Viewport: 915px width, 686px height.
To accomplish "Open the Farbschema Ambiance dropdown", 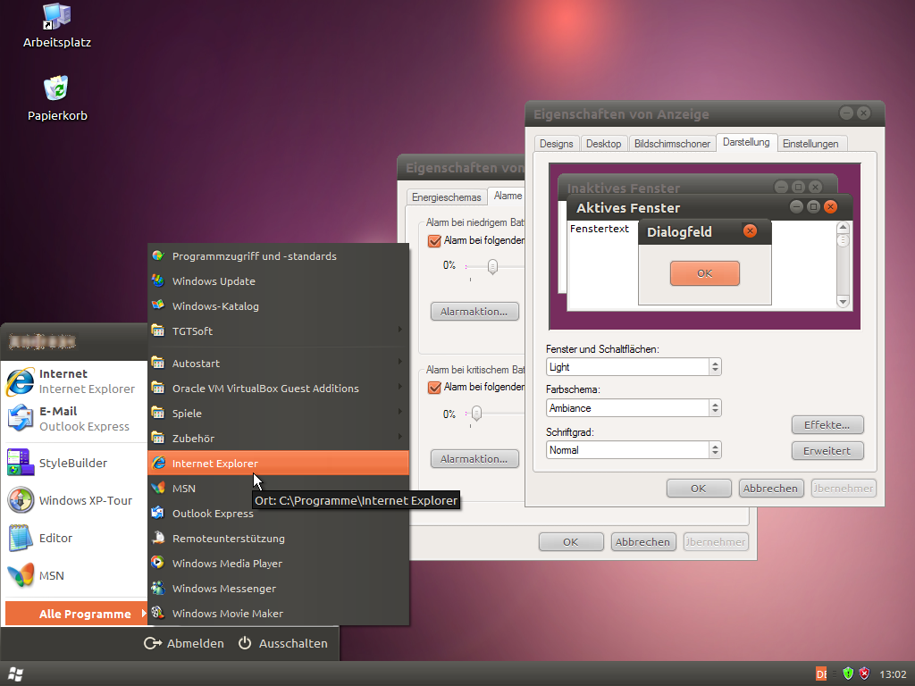I will [x=634, y=407].
